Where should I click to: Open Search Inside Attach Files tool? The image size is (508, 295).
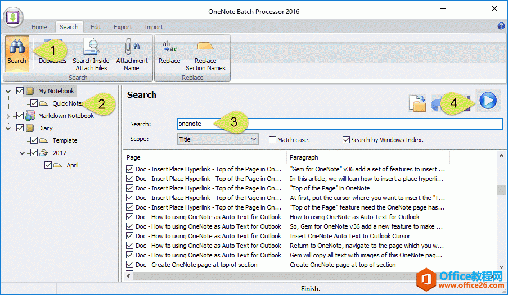pyautogui.click(x=91, y=54)
